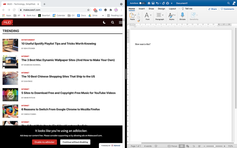Click the Copy icon in ribbon
The height and width of the screenshot is (148, 237).
(138, 17)
